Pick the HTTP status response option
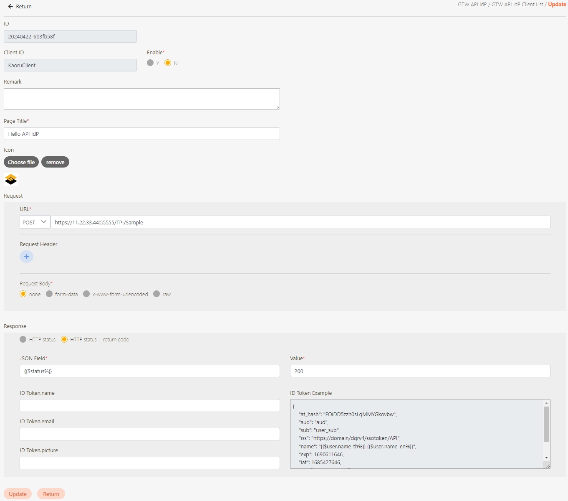This screenshot has width=568, height=501. [23, 339]
